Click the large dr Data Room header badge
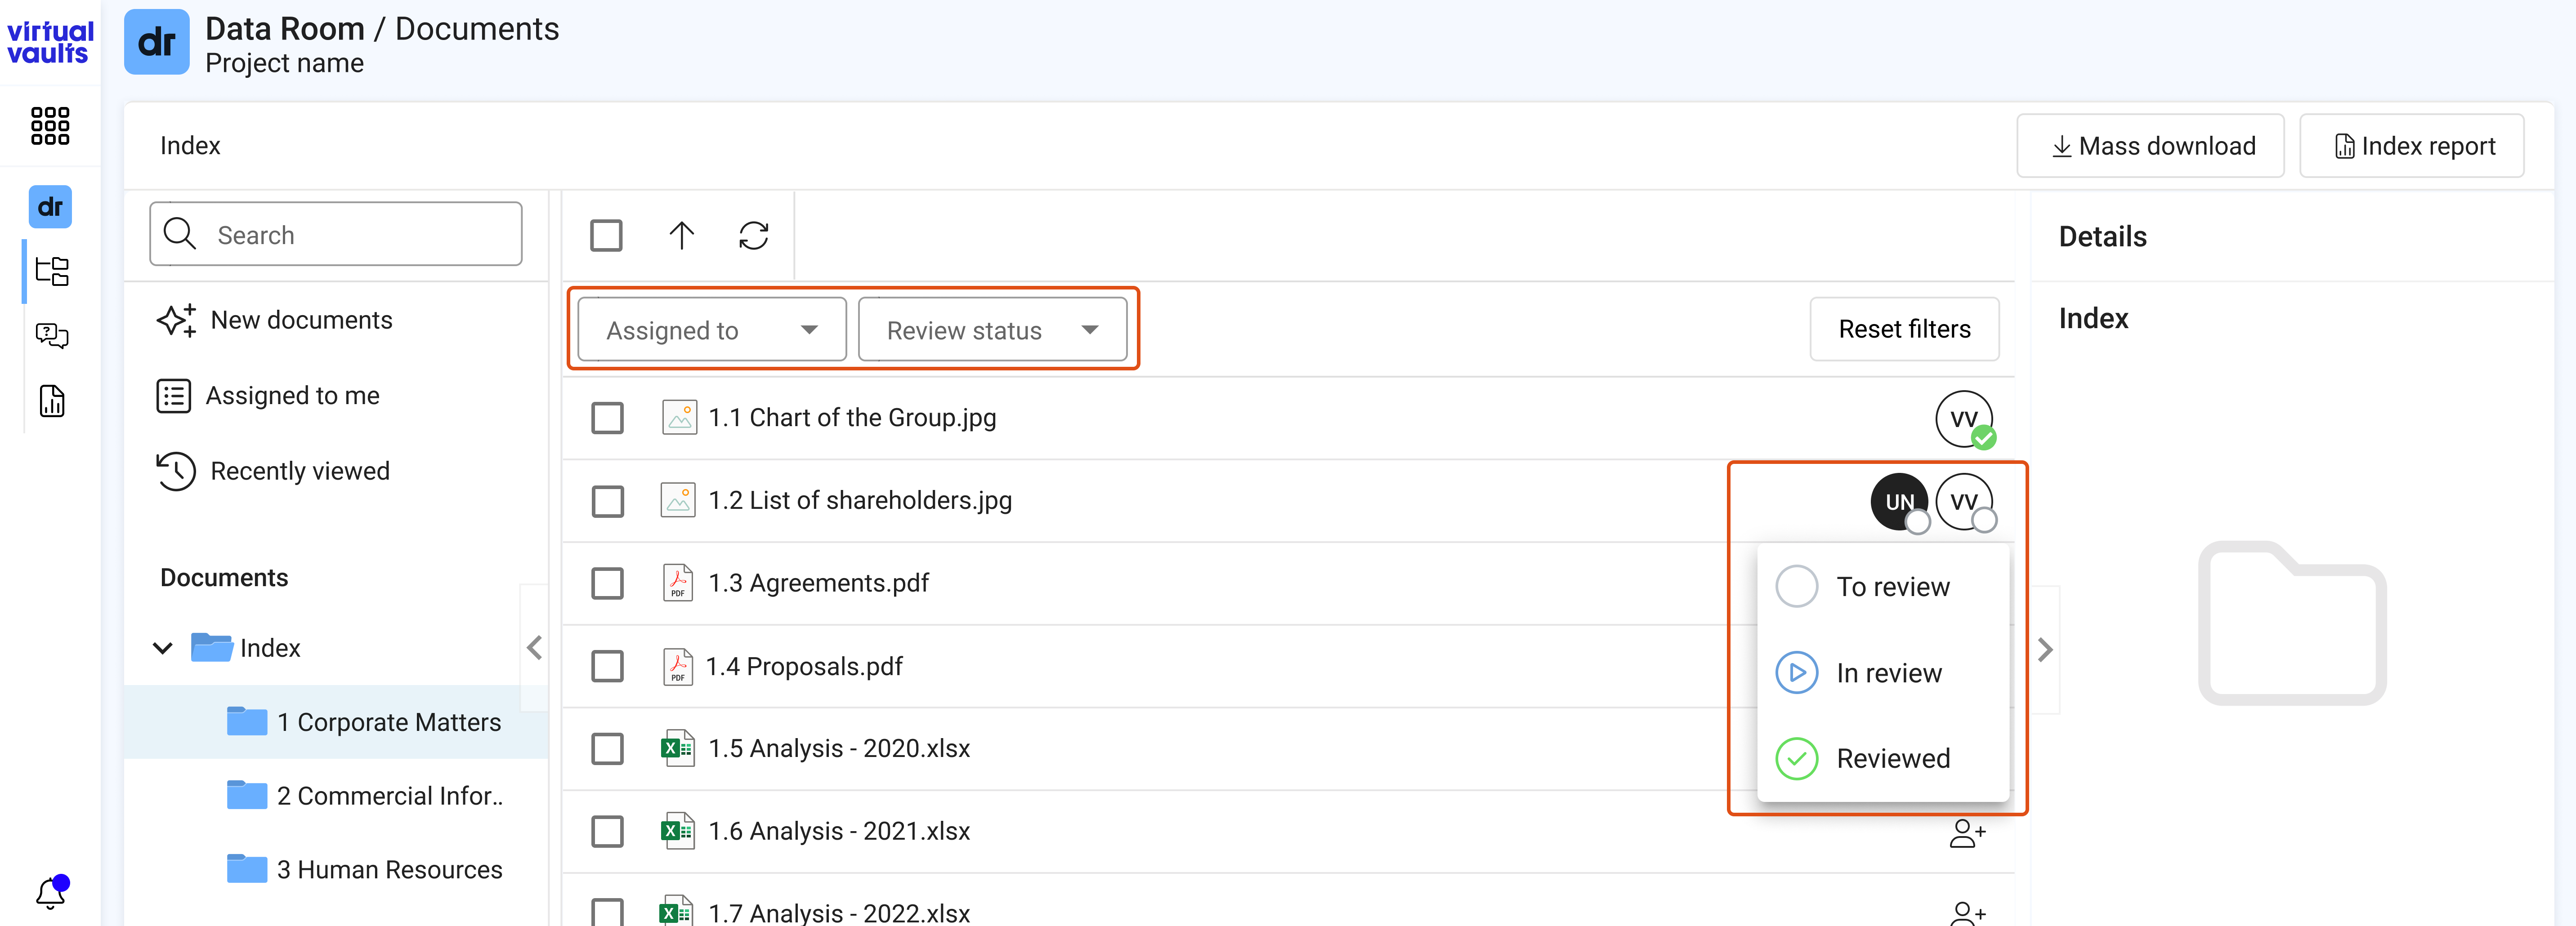This screenshot has width=2576, height=926. 156,42
